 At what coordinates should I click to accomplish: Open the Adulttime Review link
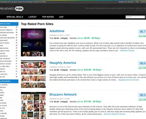(127, 51)
